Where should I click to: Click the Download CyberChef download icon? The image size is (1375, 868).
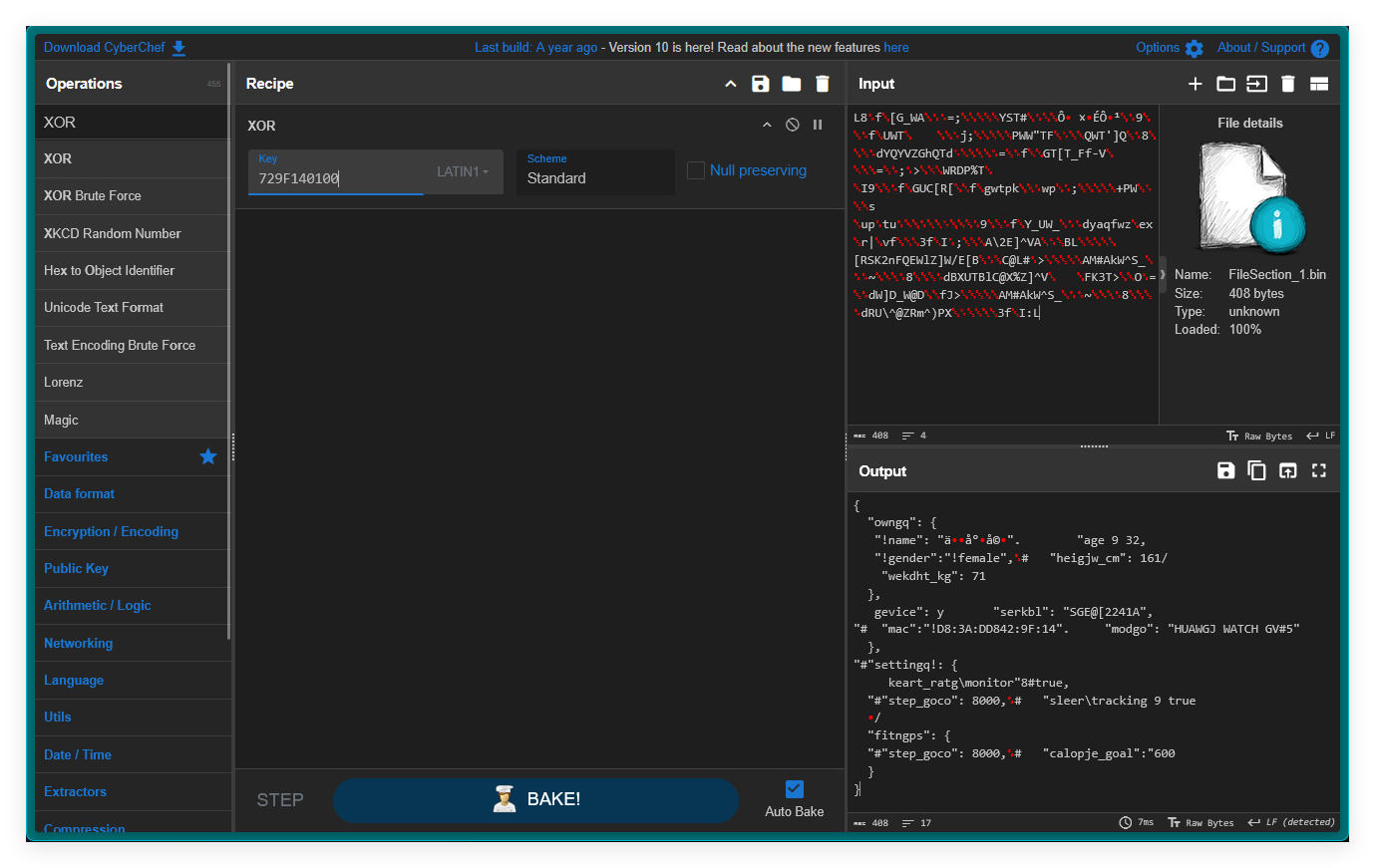coord(178,48)
